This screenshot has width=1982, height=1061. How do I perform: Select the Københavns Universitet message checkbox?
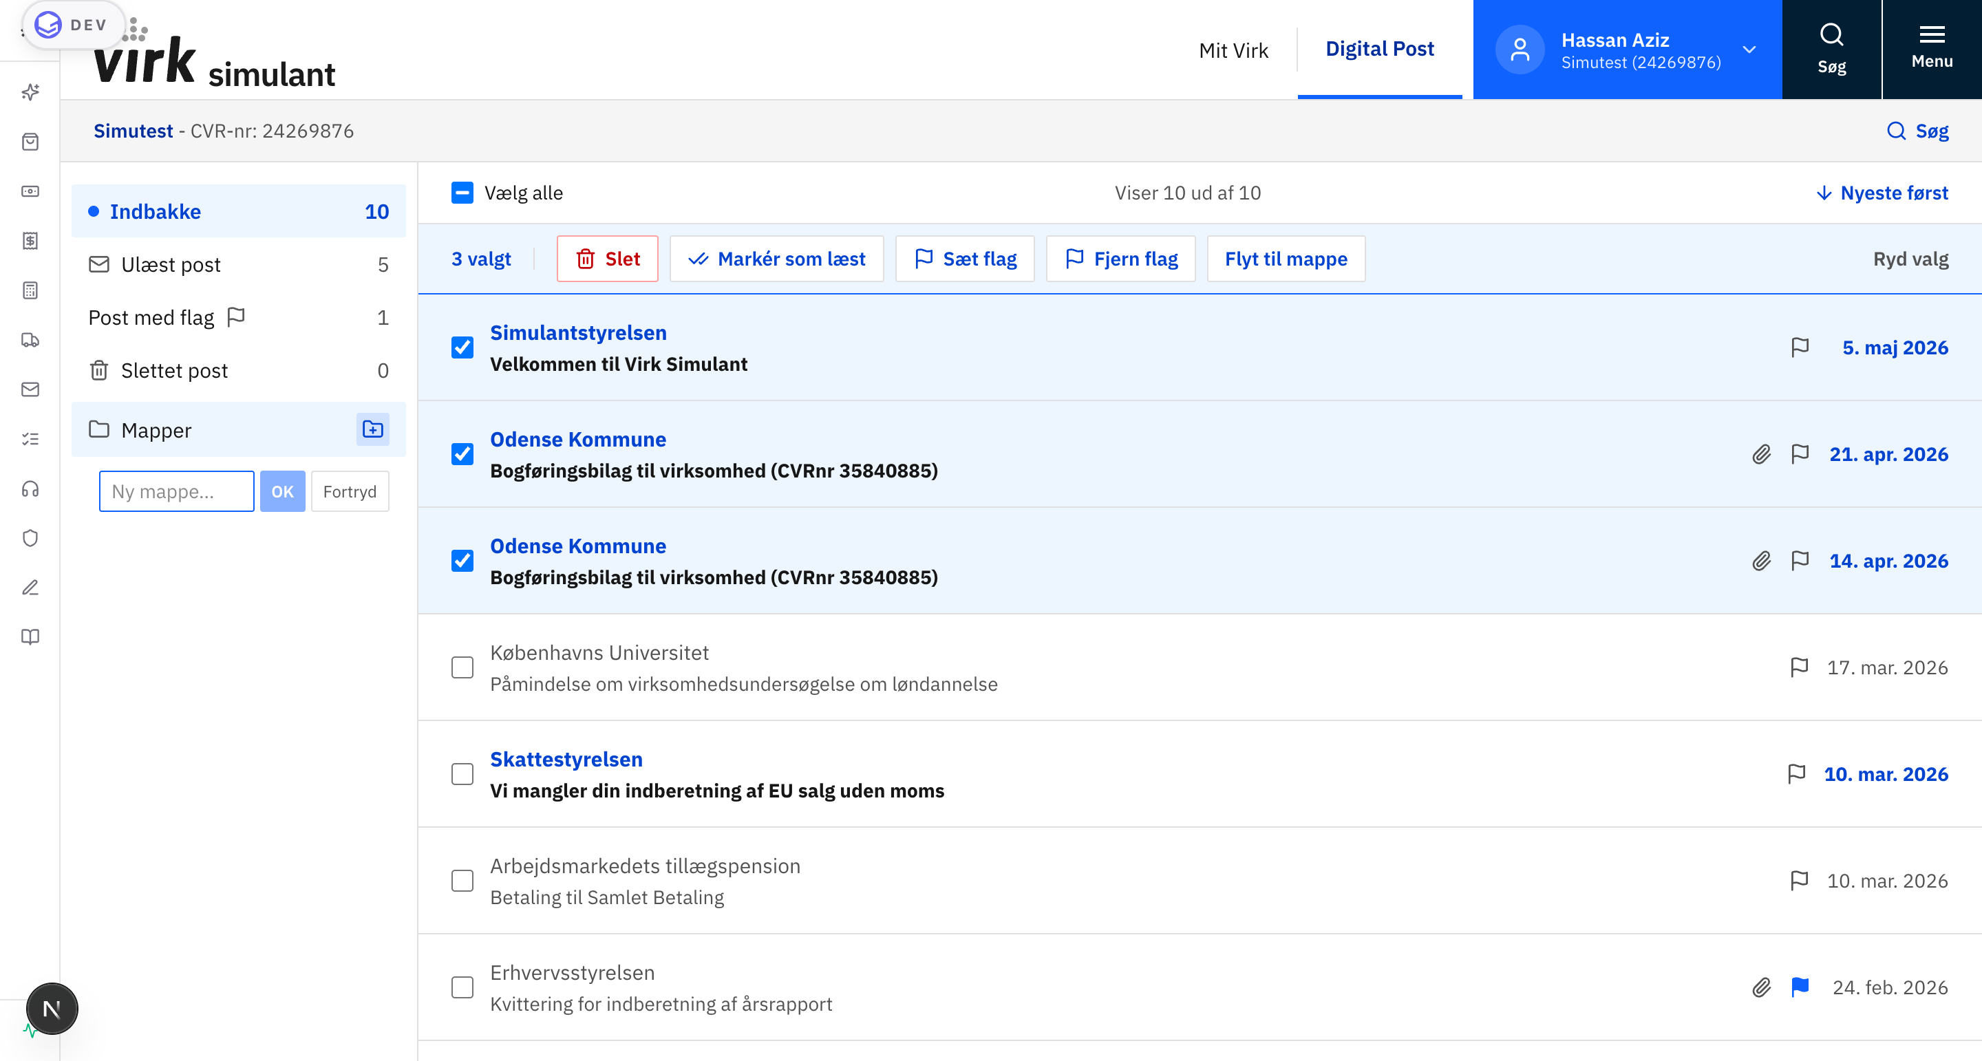462,667
